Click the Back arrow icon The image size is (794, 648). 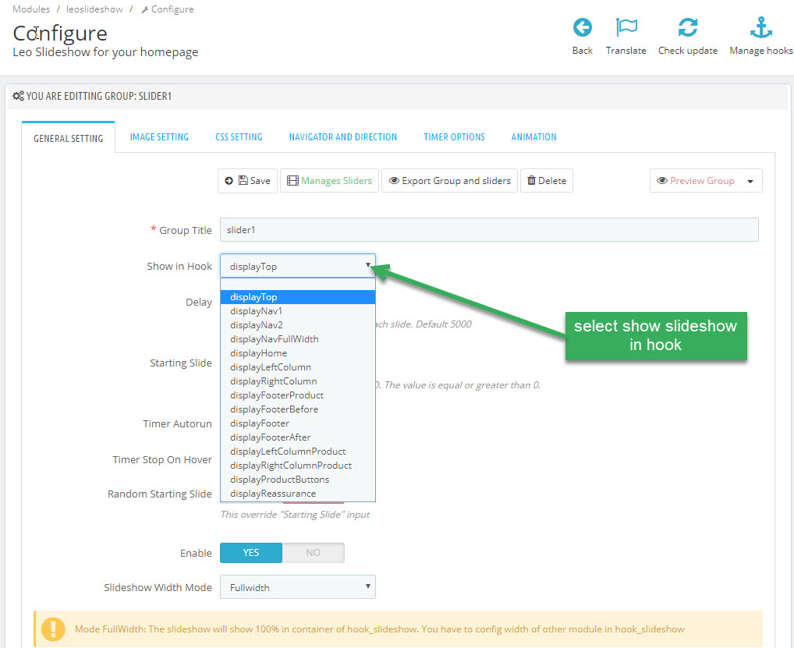pos(582,29)
